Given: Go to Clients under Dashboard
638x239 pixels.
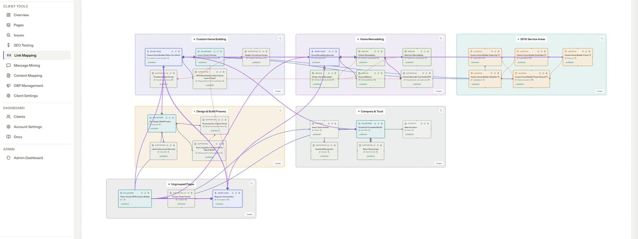Looking at the screenshot, I should [x=37, y=117].
